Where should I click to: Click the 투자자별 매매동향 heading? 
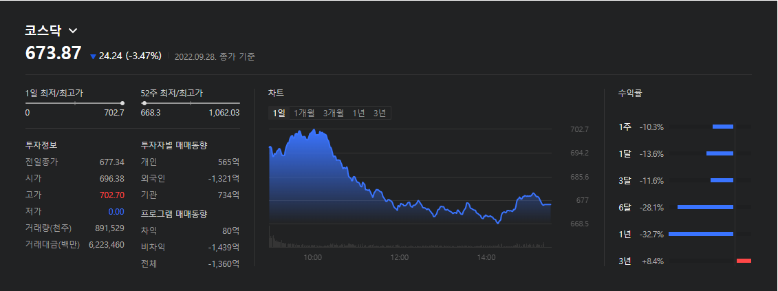point(173,146)
